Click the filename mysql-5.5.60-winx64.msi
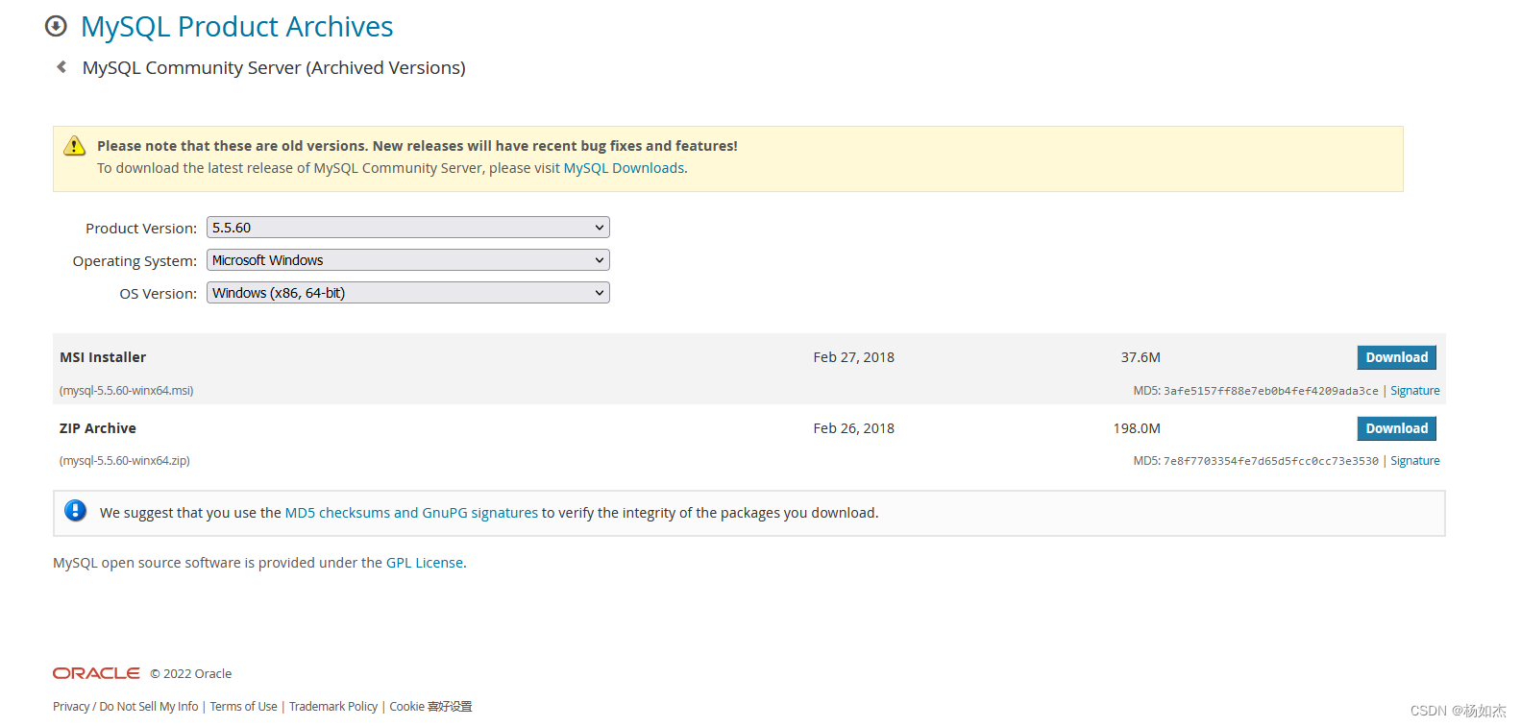This screenshot has height=727, width=1521. [127, 391]
